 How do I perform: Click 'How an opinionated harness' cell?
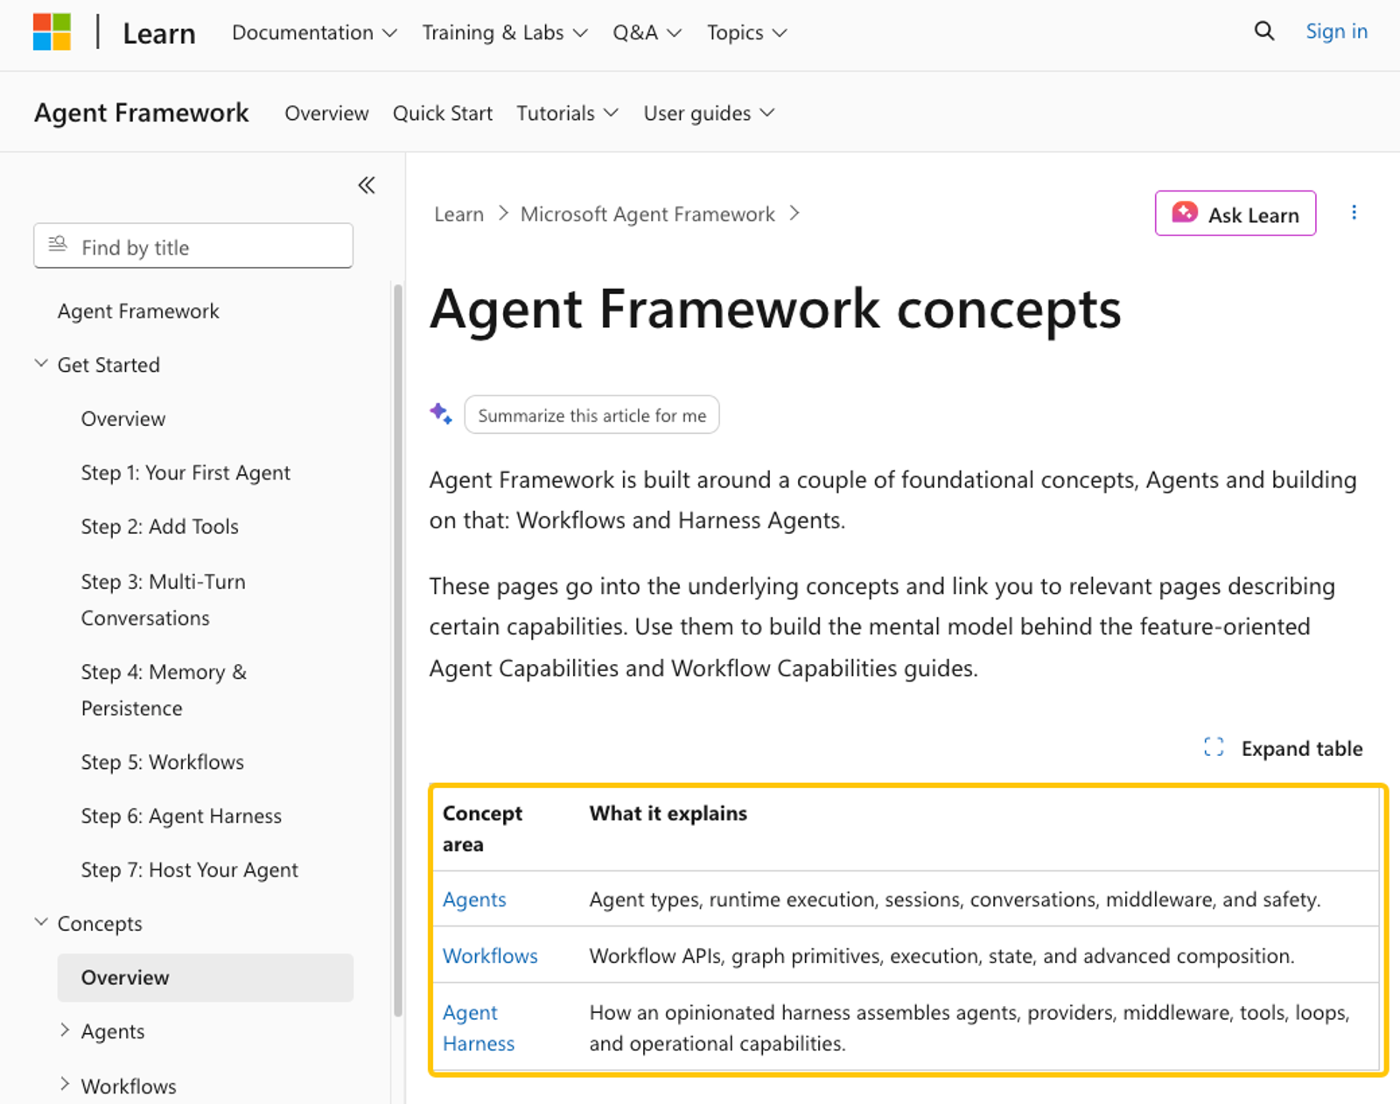[x=969, y=1028]
